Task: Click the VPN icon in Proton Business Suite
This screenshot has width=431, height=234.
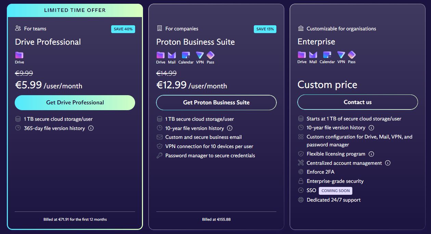Action: coord(200,55)
